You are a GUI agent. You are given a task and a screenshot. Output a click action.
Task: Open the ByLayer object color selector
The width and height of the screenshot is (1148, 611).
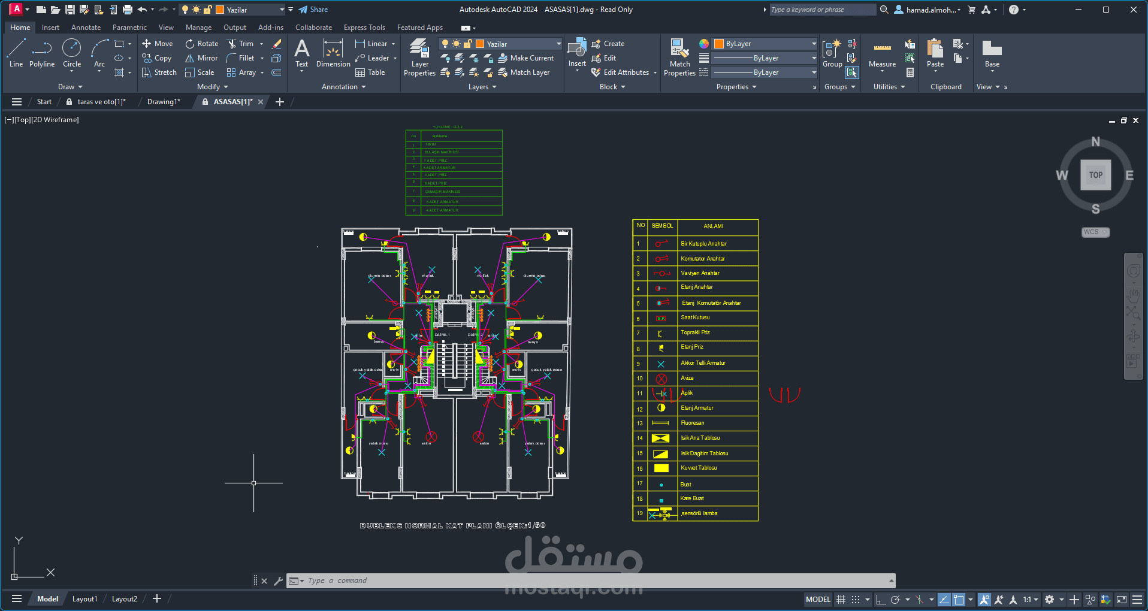[765, 44]
